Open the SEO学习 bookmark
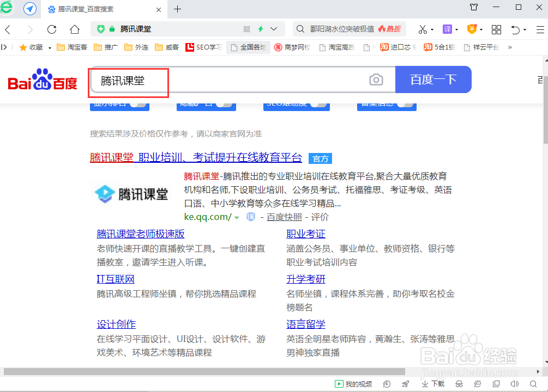This screenshot has height=392, width=548. [204, 47]
